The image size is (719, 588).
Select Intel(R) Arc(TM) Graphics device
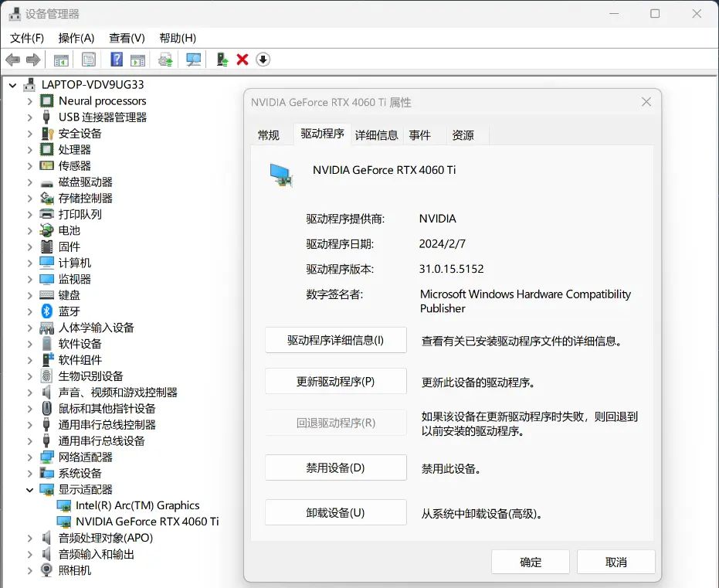tap(137, 505)
